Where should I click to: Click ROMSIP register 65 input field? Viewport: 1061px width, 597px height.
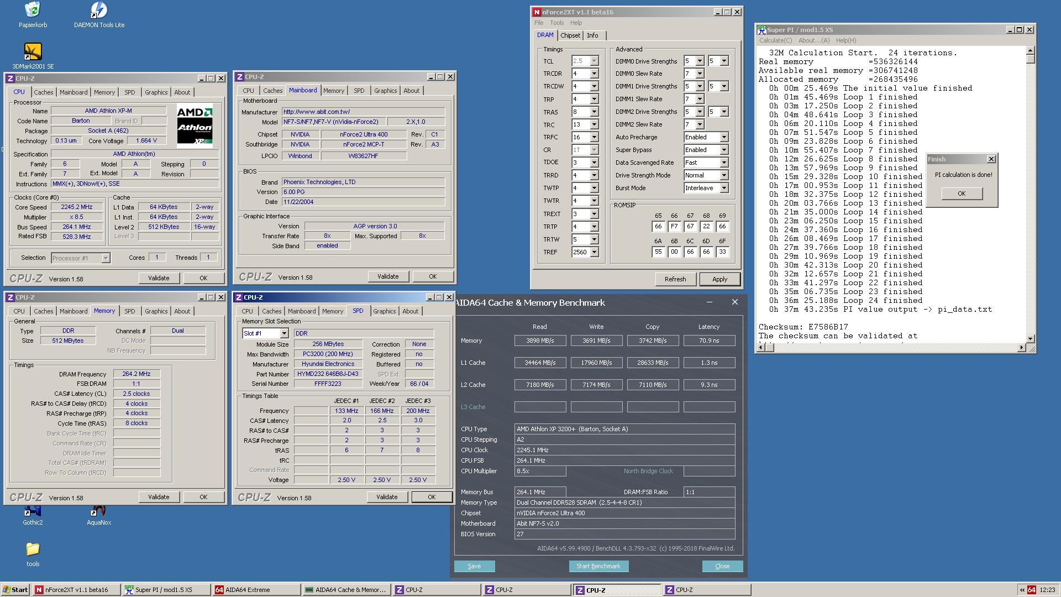coord(658,226)
